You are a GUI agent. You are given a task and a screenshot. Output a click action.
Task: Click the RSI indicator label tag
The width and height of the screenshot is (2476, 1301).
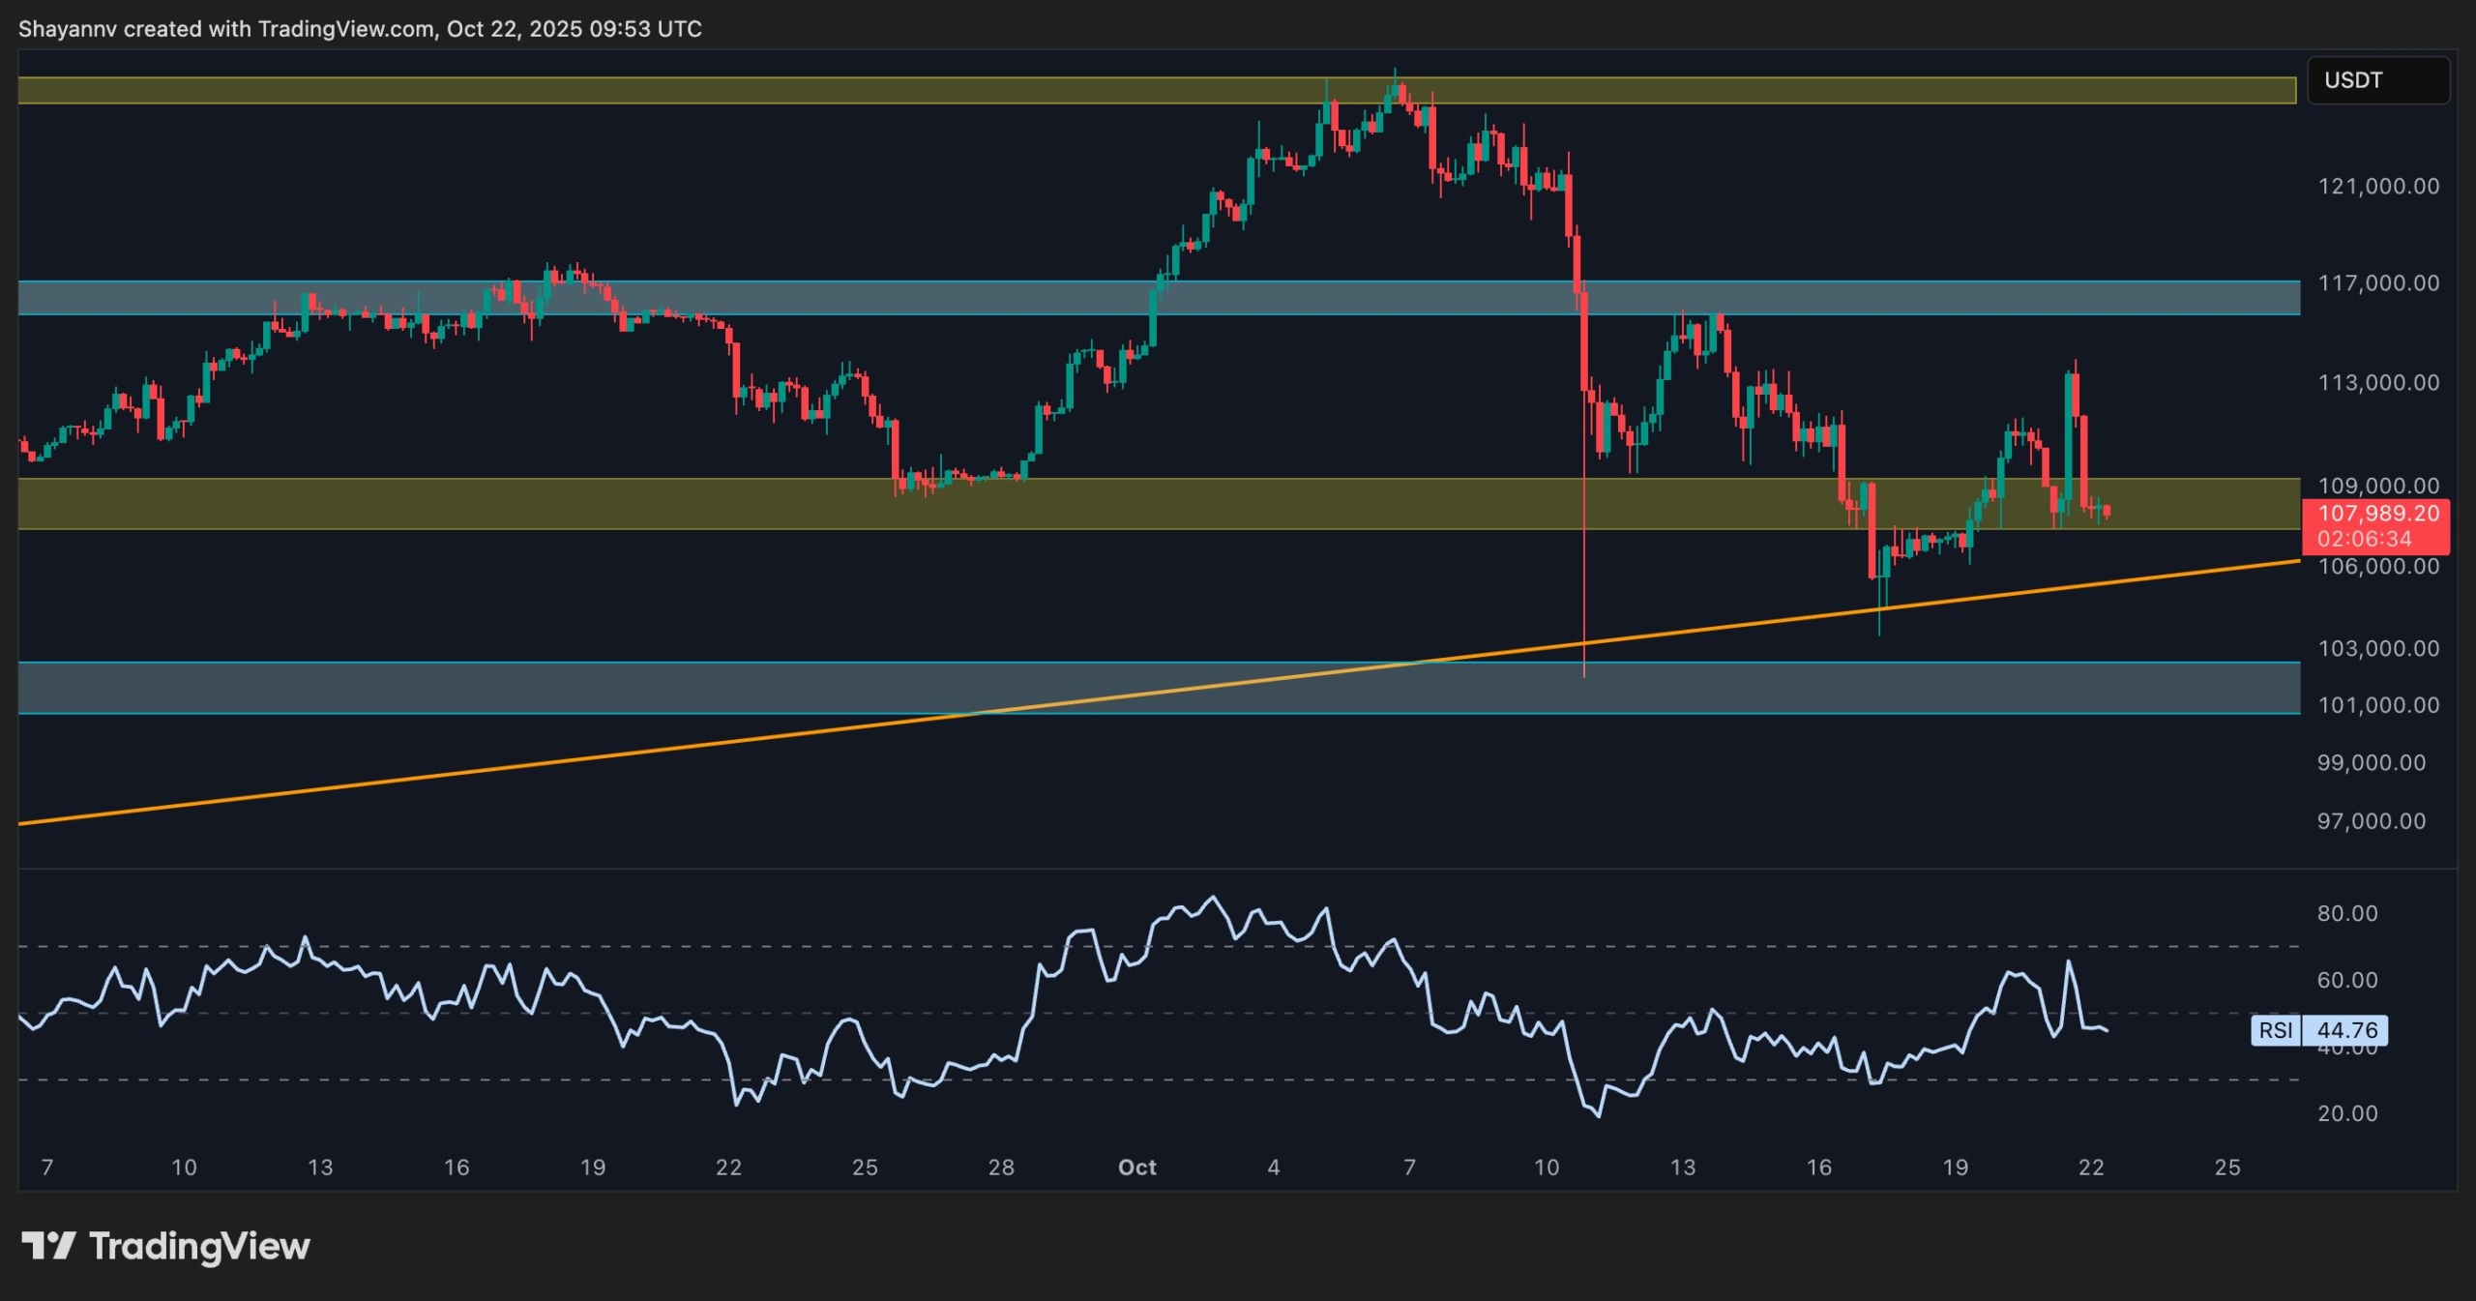click(2275, 1030)
